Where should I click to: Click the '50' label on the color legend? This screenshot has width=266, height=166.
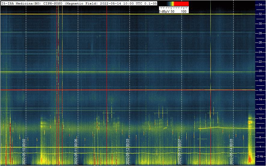(x=173, y=11)
